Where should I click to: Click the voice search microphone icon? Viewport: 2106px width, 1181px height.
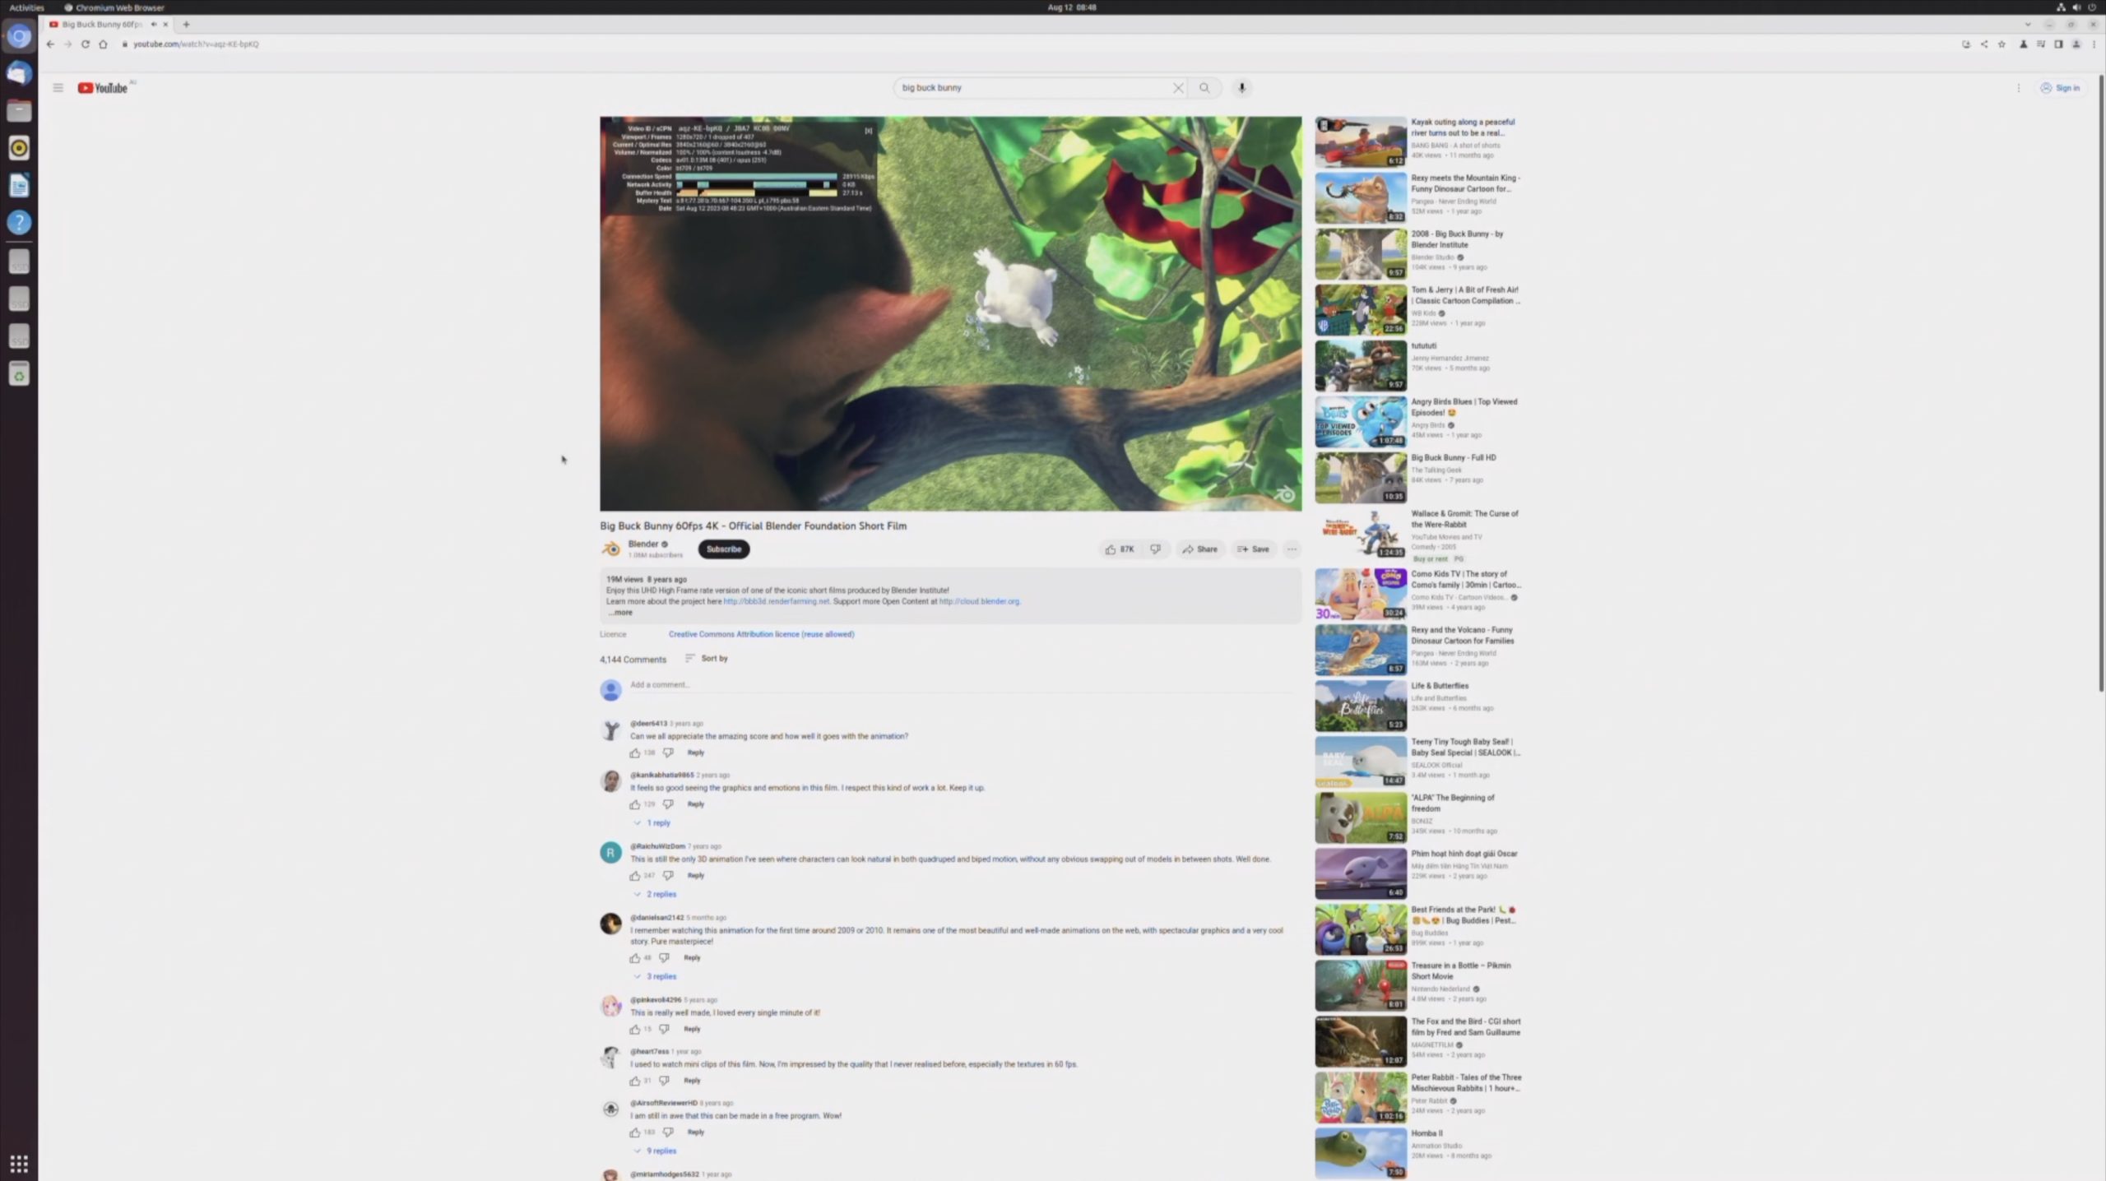click(x=1241, y=88)
